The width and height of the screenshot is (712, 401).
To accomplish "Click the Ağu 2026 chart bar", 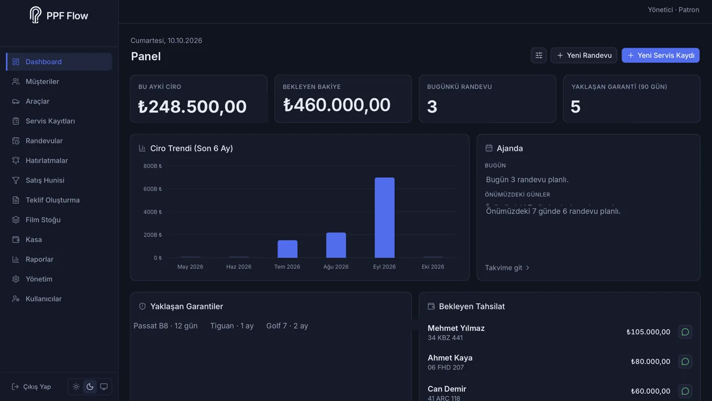I will (336, 245).
